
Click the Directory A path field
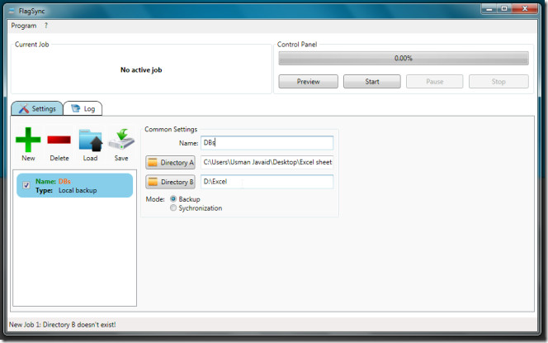[x=267, y=162]
